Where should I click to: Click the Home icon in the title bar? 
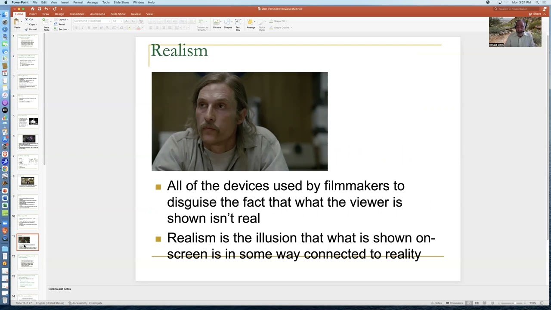coord(32,9)
